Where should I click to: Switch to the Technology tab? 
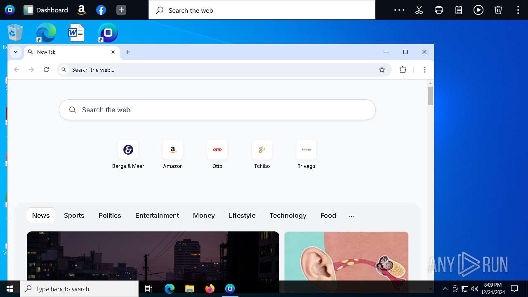click(x=288, y=215)
